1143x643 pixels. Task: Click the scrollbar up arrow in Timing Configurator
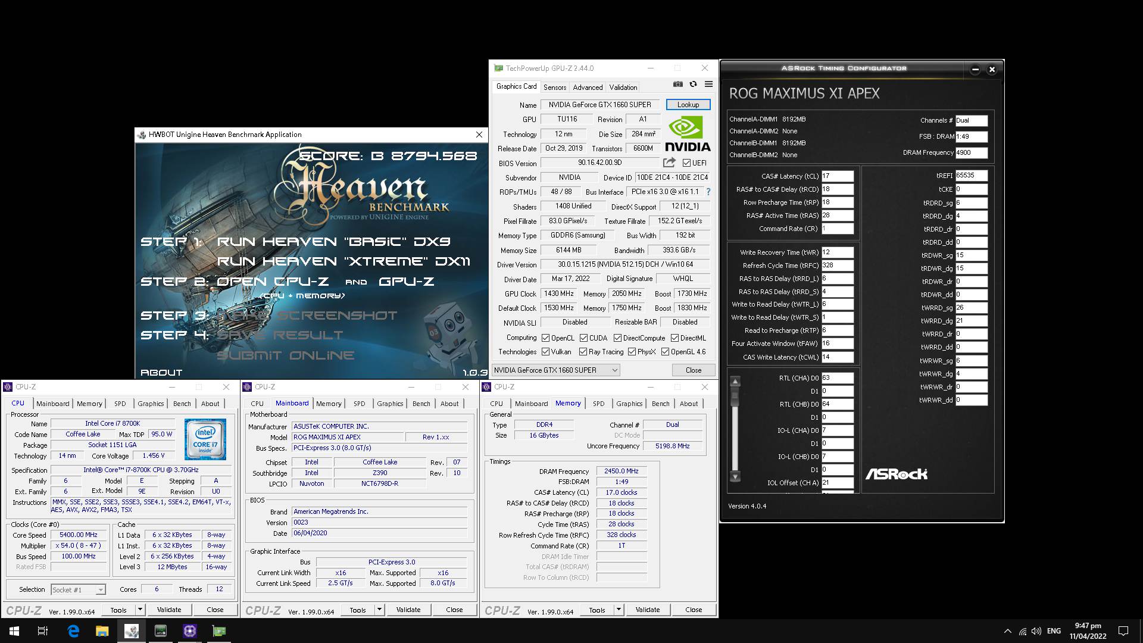pos(735,382)
